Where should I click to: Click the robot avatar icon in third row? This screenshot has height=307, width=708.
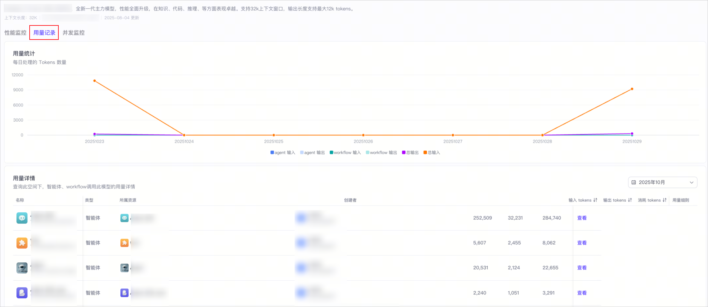click(22, 268)
